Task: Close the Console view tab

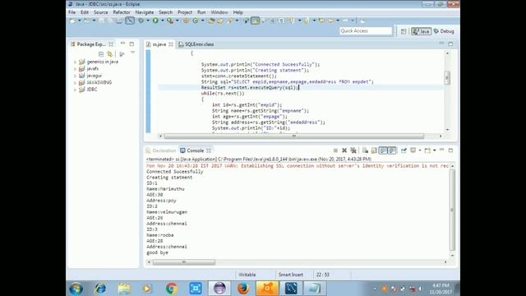Action: pyautogui.click(x=209, y=150)
